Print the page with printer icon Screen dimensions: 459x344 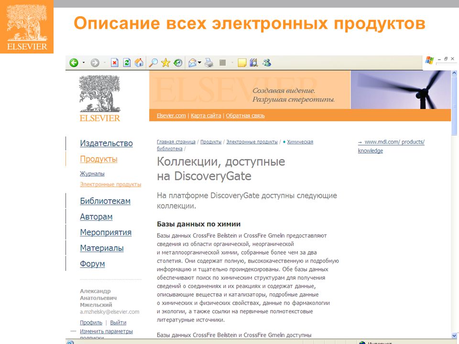(x=209, y=63)
